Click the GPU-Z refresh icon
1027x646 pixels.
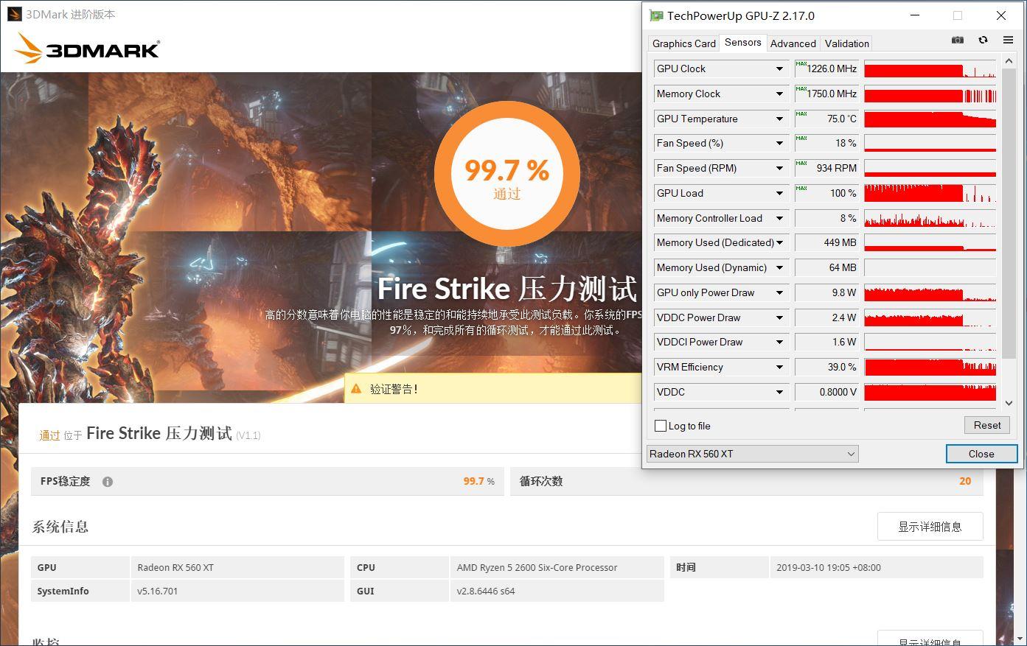point(983,40)
